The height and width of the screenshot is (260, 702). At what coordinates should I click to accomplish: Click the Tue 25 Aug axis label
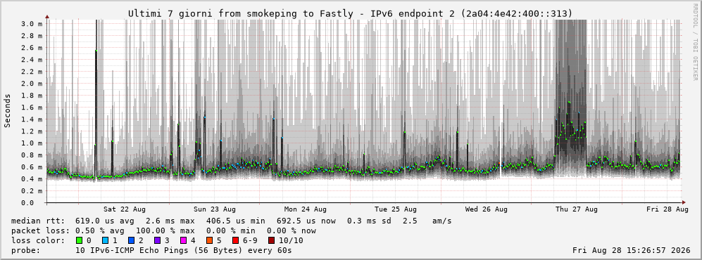[396, 209]
